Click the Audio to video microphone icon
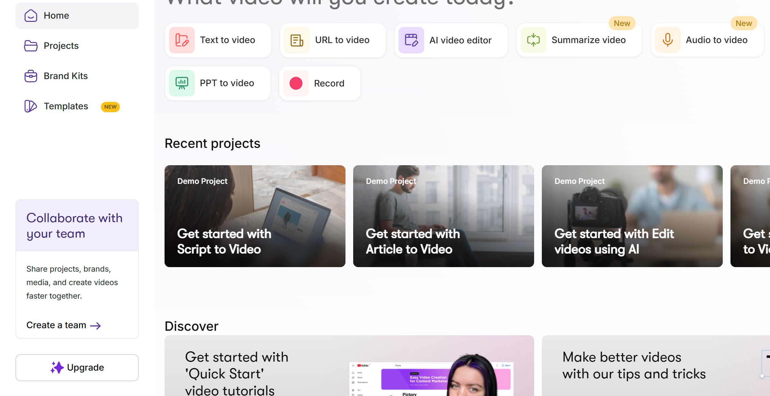The image size is (770, 396). point(667,40)
